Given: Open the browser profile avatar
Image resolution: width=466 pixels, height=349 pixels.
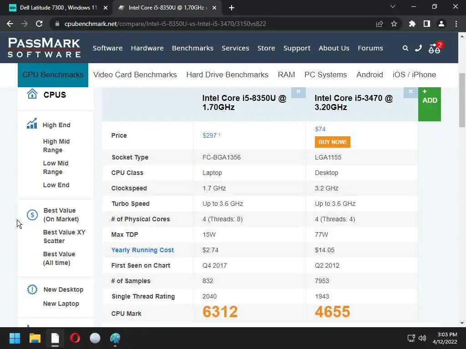Looking at the screenshot, I should (441, 24).
